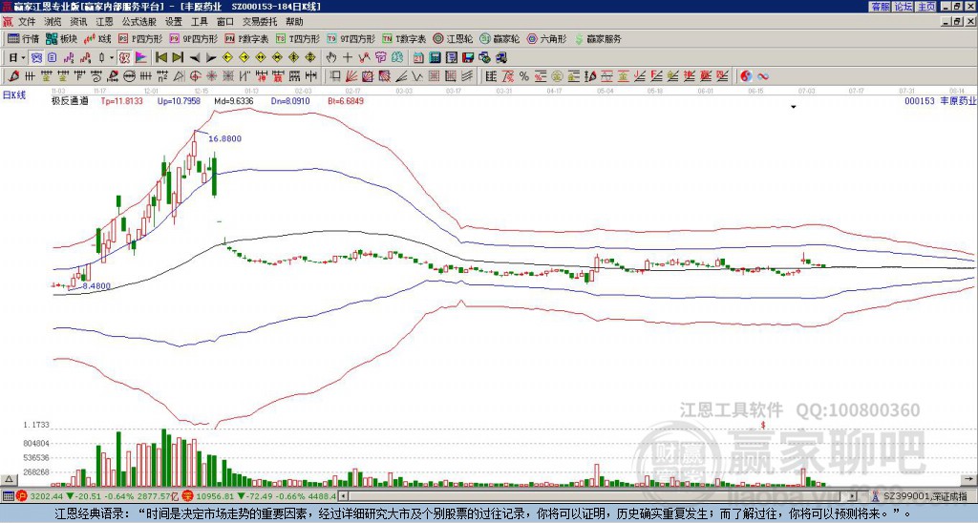This screenshot has width=978, height=523.
Task: Click the percent sign tool icon
Action: (524, 76)
